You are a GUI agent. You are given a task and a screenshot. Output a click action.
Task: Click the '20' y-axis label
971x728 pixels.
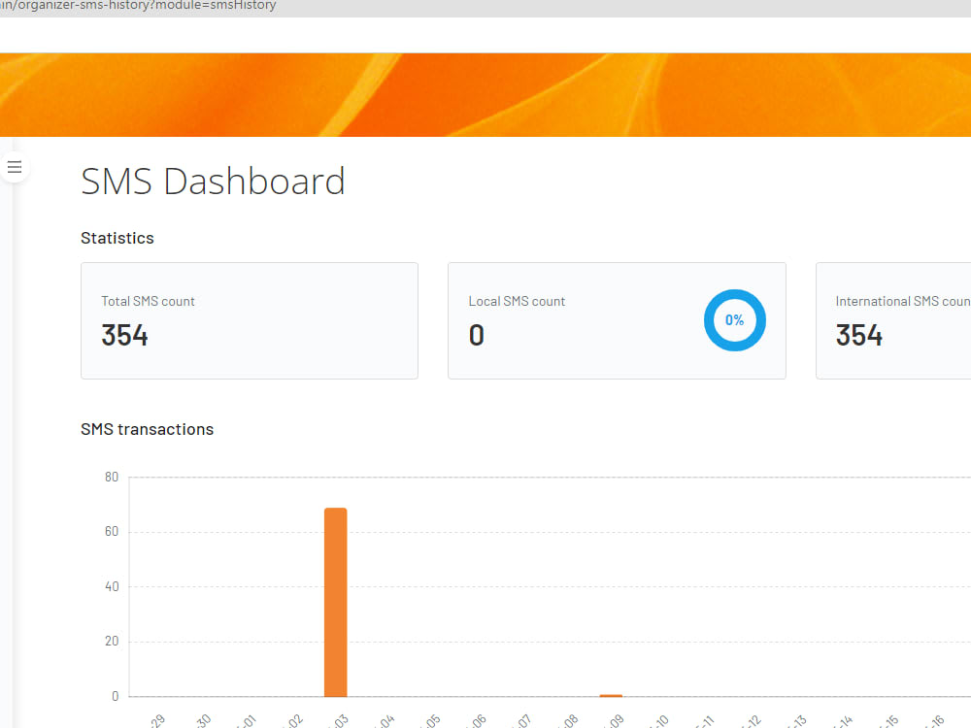(112, 642)
